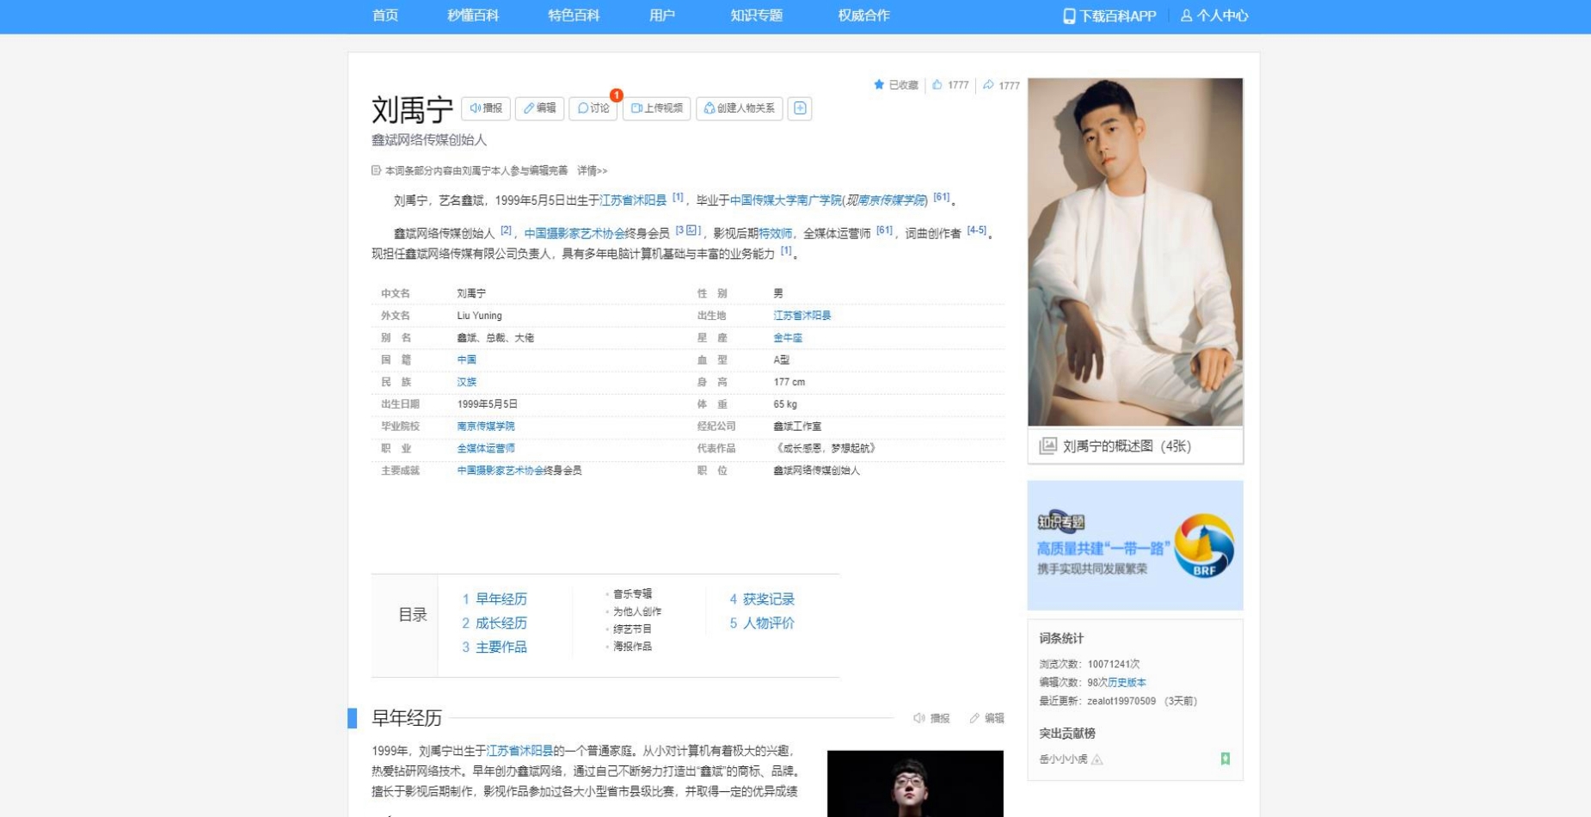The width and height of the screenshot is (1591, 817).
Task: Go to 首页 in the top navigation
Action: 385,15
